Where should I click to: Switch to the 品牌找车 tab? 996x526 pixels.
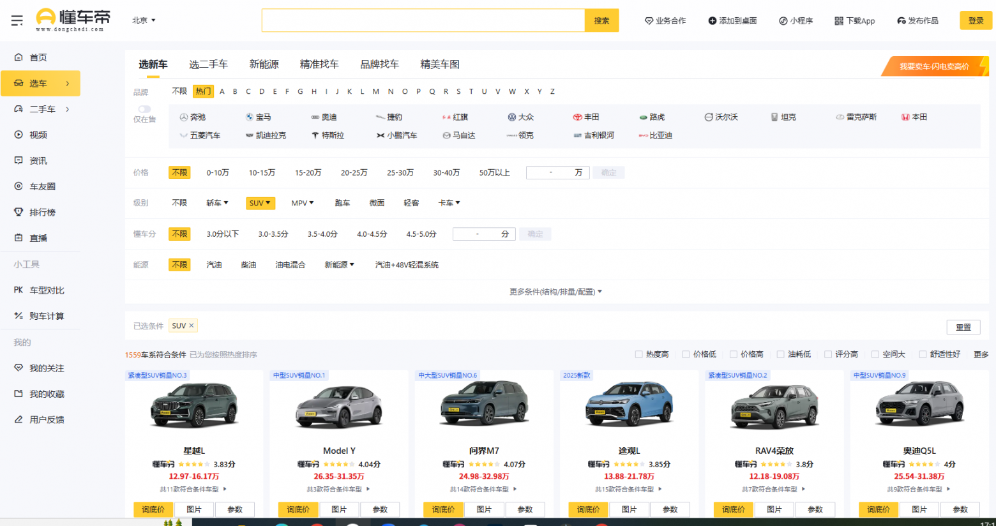(379, 64)
